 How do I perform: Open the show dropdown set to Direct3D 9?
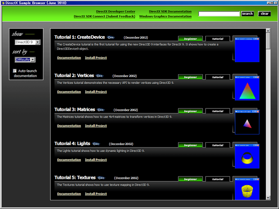(27, 42)
